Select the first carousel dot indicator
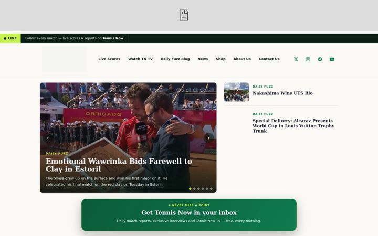The width and height of the screenshot is (378, 236). click(190, 189)
